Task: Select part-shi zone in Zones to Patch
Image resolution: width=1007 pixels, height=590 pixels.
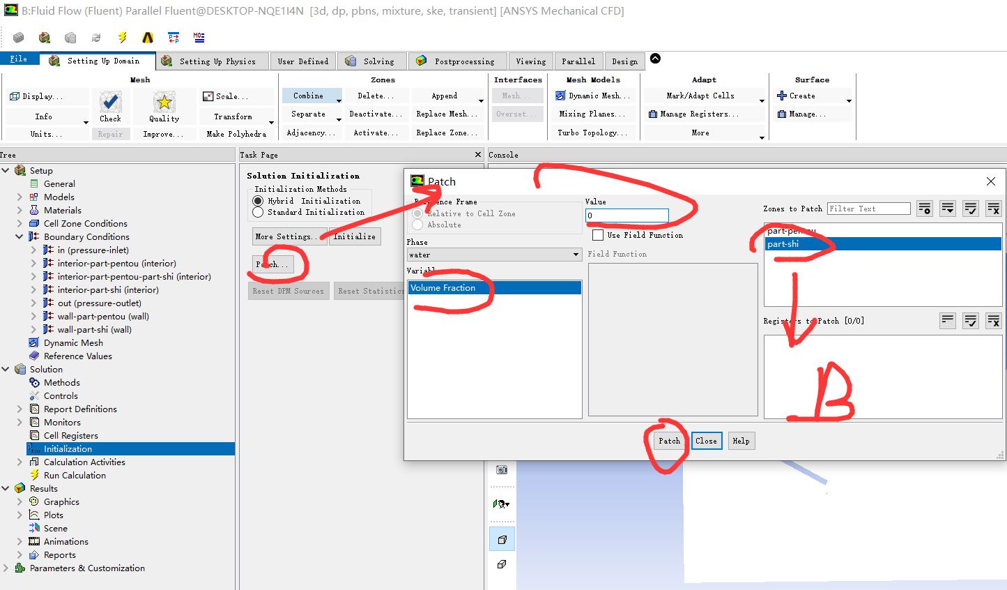Action: [x=883, y=243]
